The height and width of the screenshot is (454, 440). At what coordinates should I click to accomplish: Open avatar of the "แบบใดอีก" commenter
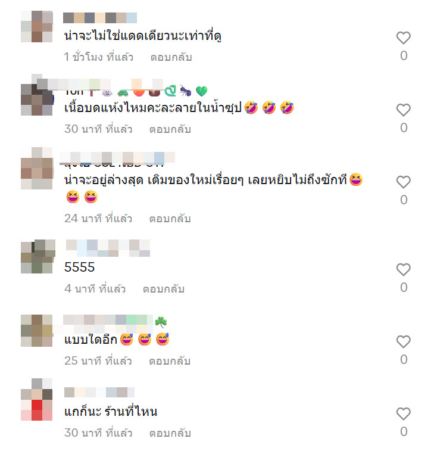[x=37, y=331]
